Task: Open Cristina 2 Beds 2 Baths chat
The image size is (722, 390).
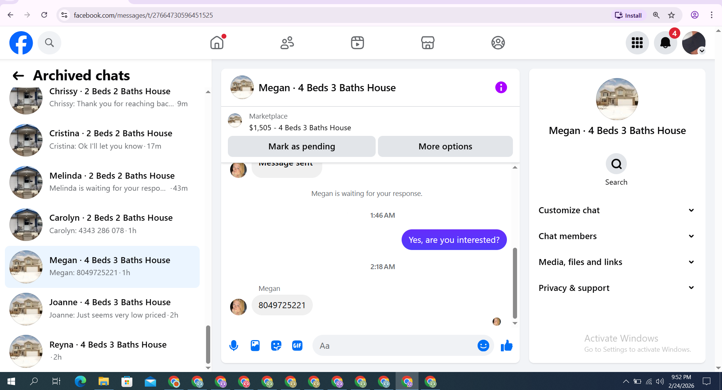Action: pyautogui.click(x=102, y=140)
